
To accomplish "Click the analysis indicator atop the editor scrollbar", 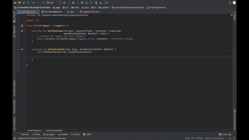I will (231, 15).
